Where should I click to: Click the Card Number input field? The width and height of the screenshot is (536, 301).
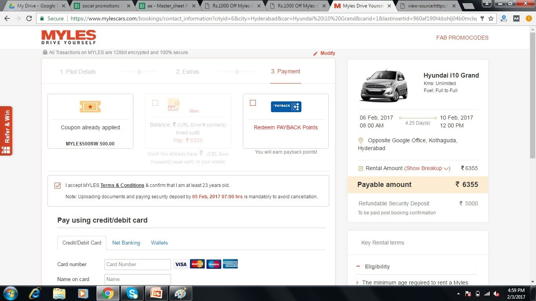click(x=138, y=265)
